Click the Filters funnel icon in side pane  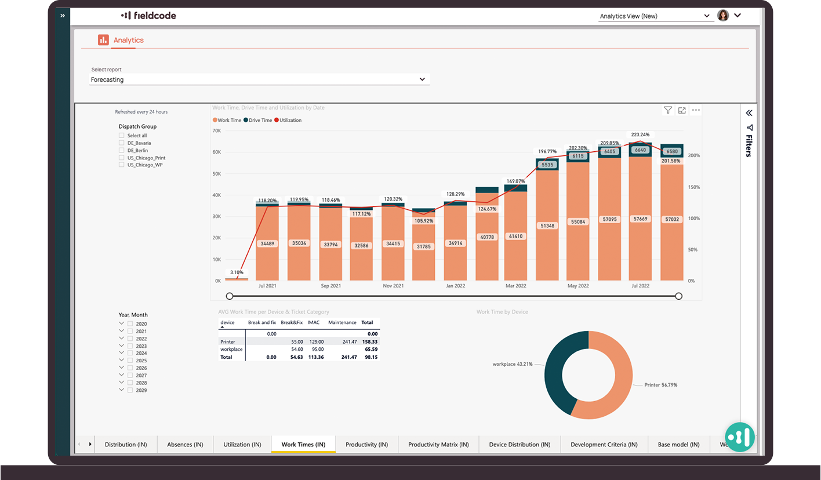[749, 128]
